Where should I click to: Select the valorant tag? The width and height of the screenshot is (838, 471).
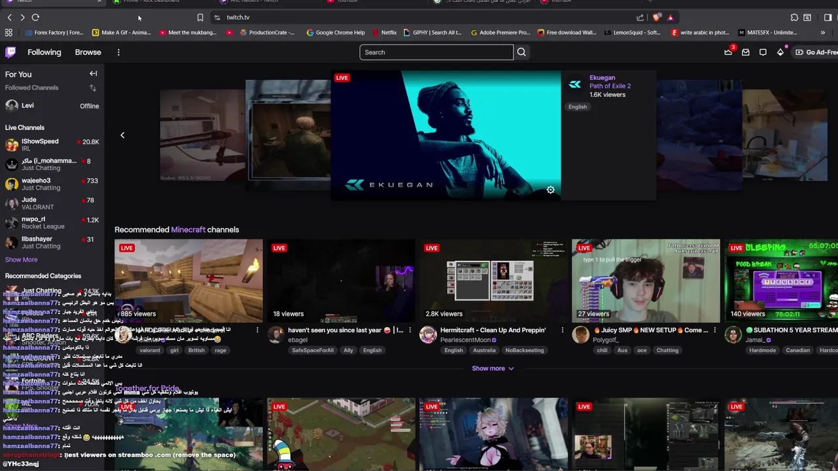[x=149, y=351]
